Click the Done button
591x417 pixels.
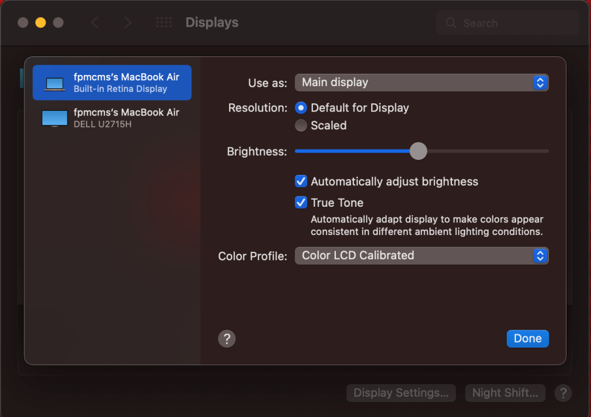(x=528, y=338)
